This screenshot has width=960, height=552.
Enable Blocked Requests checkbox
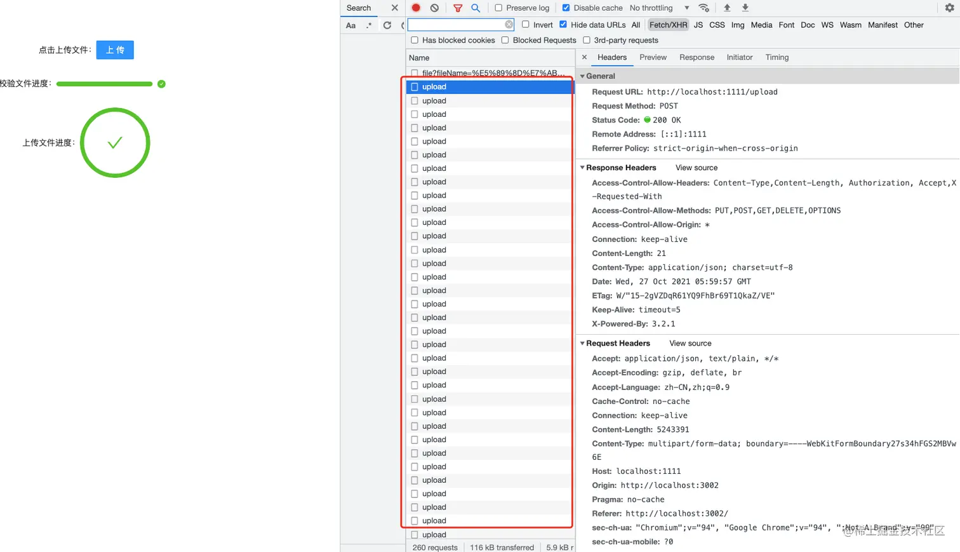pos(505,40)
